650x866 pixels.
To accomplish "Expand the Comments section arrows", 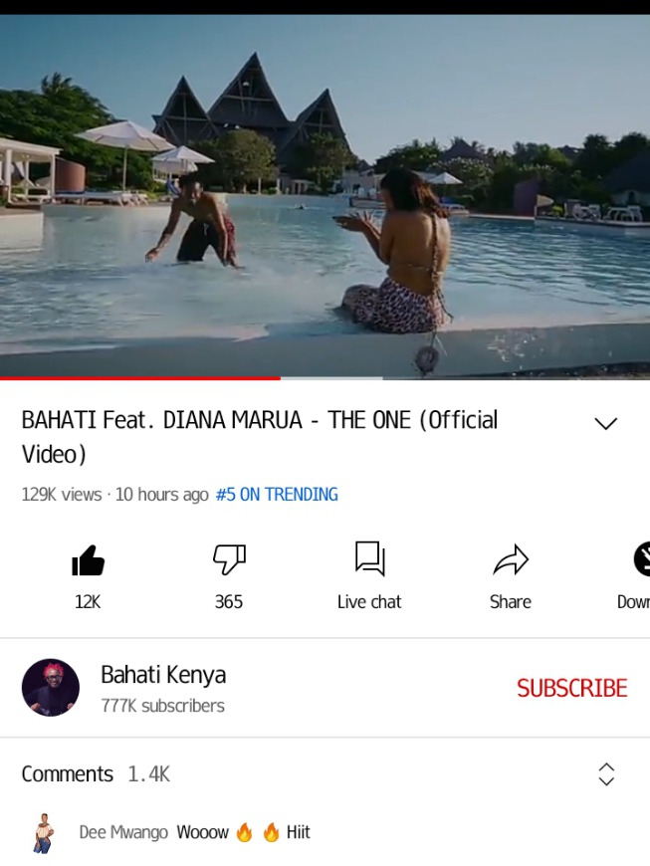I will (606, 774).
